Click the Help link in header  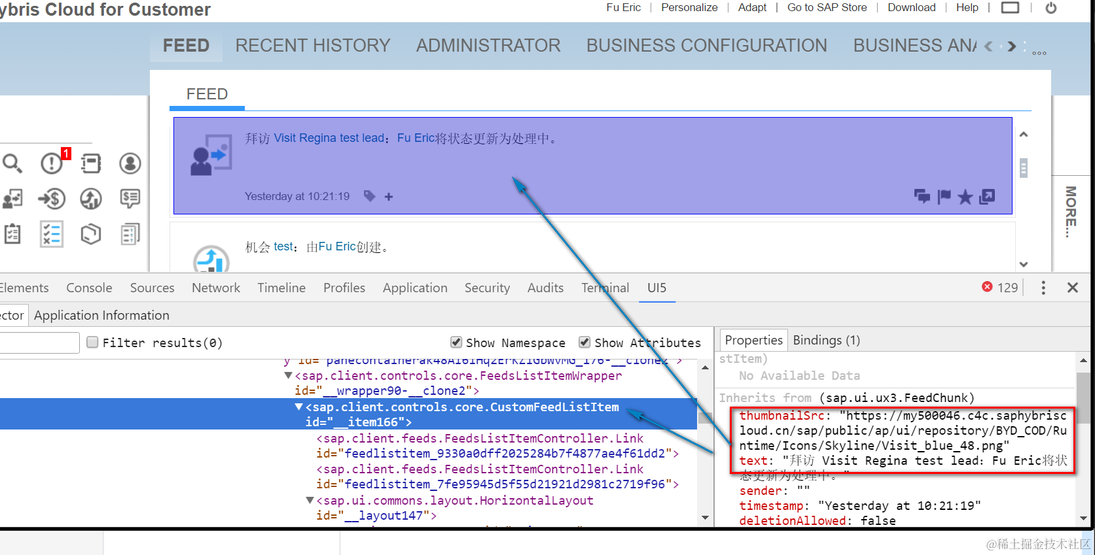[x=967, y=8]
